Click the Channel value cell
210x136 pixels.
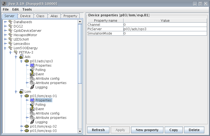(x=165, y=24)
